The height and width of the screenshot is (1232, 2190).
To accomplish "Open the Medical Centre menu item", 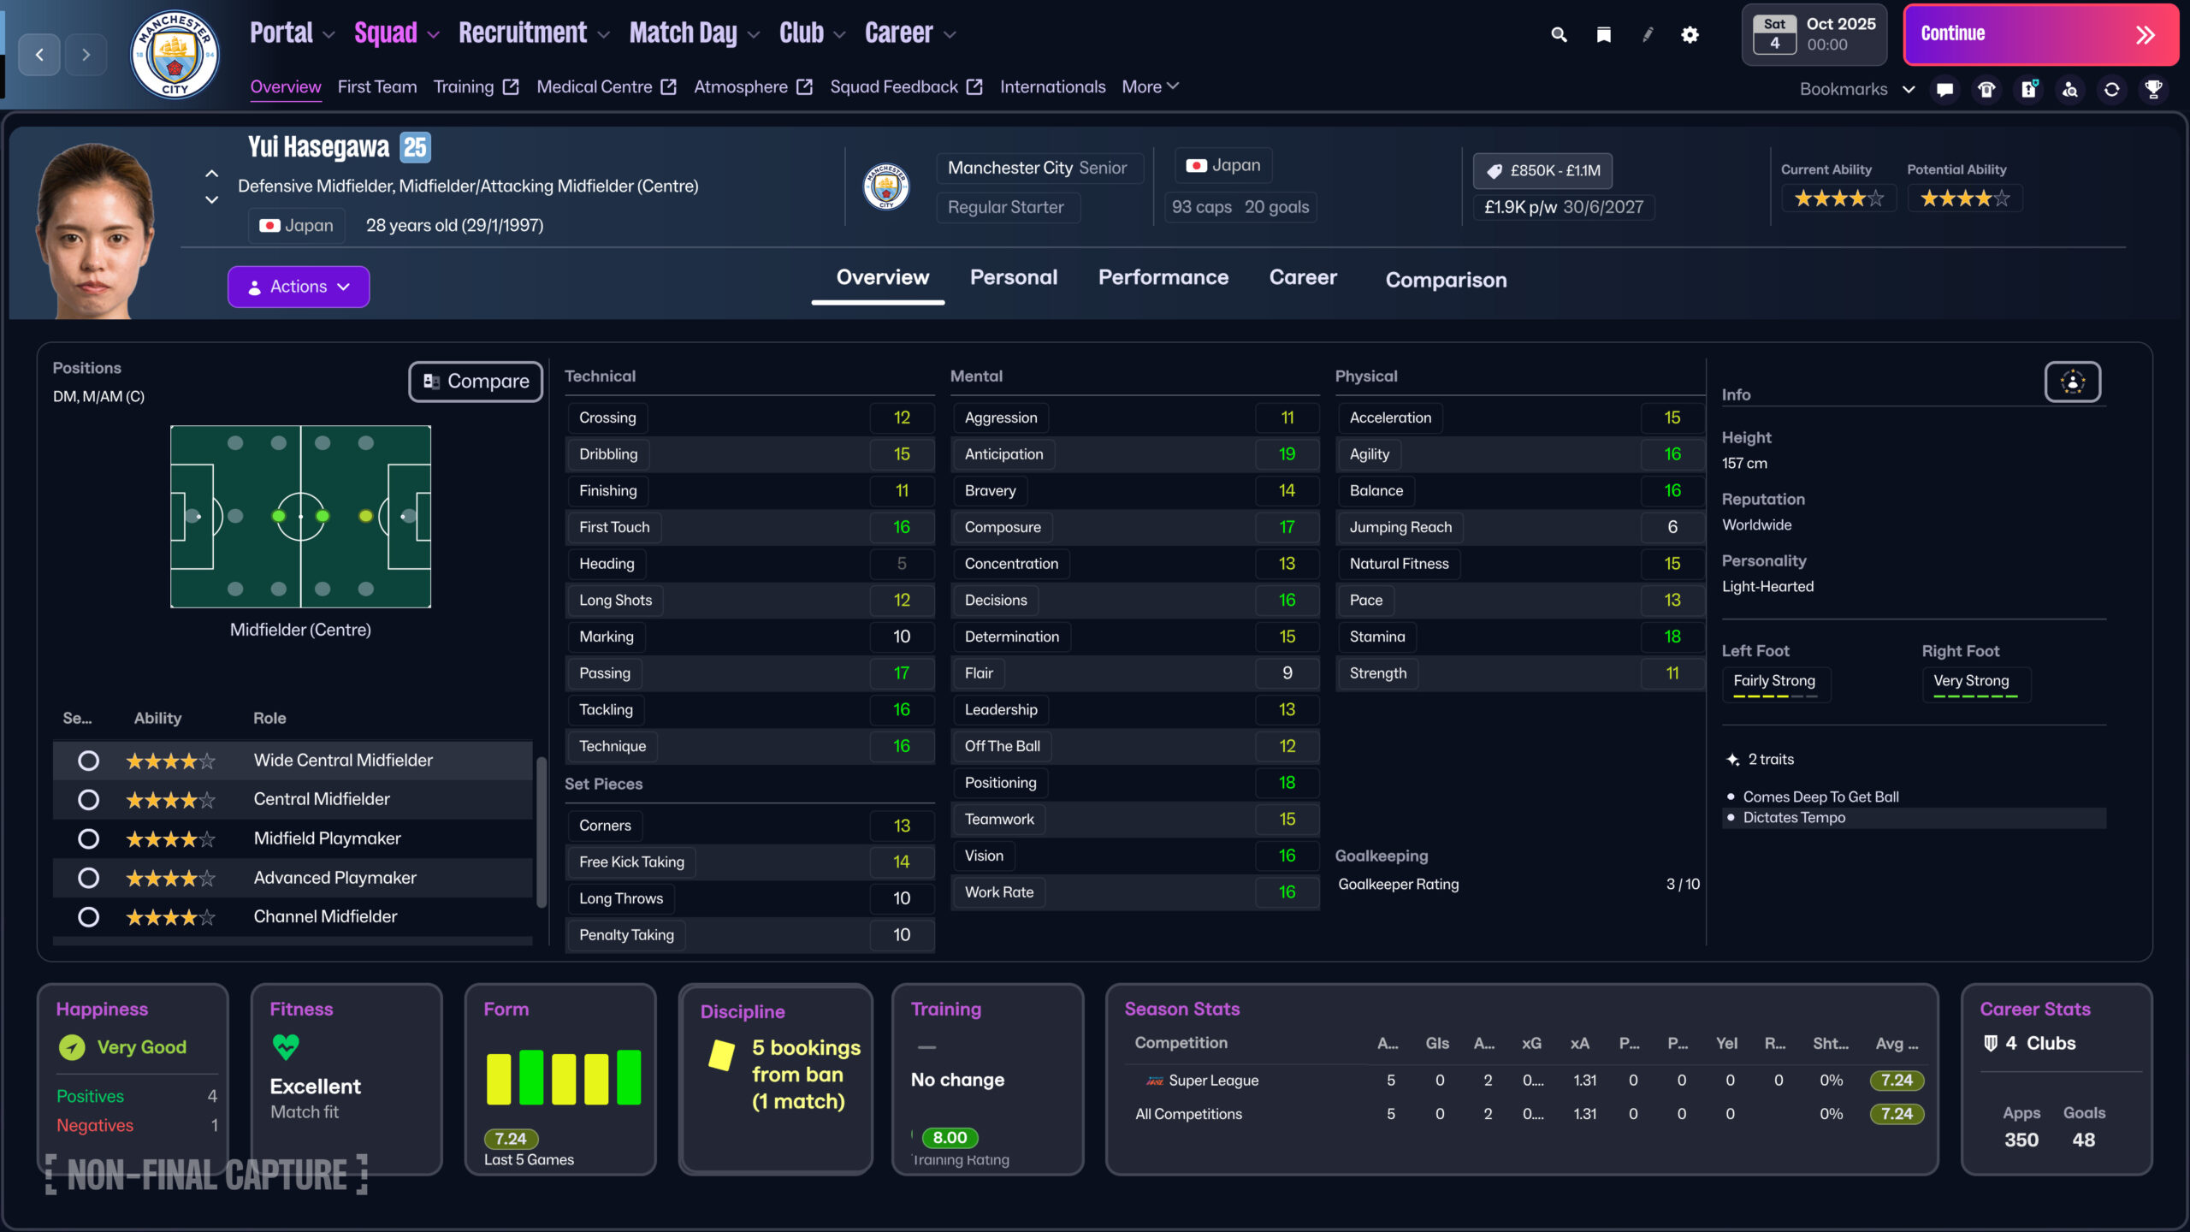I will point(594,86).
